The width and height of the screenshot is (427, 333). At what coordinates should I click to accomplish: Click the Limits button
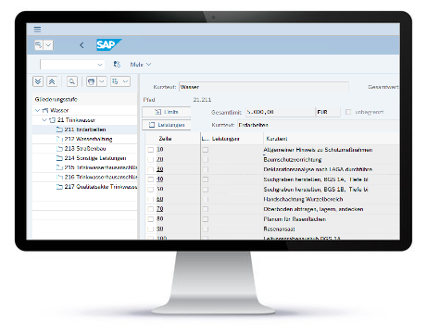(167, 112)
